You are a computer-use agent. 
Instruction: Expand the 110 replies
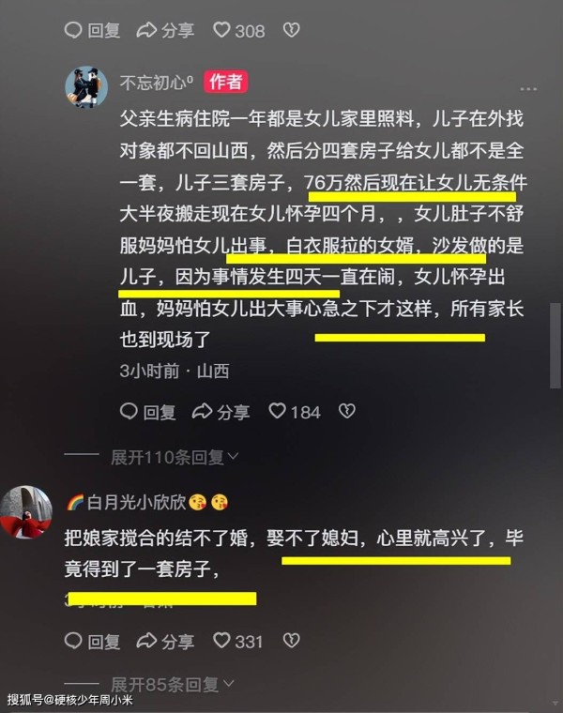175,457
